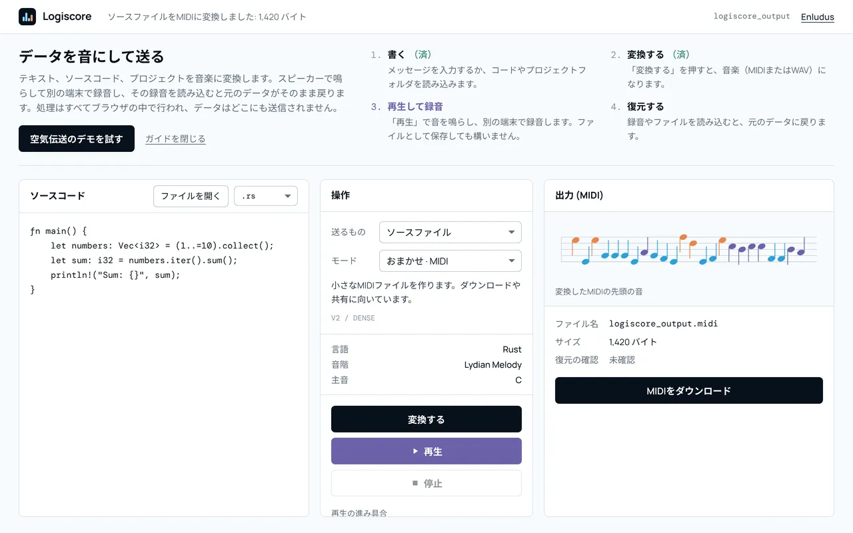Start playback with the 再生 button
The height and width of the screenshot is (533, 853).
[426, 451]
